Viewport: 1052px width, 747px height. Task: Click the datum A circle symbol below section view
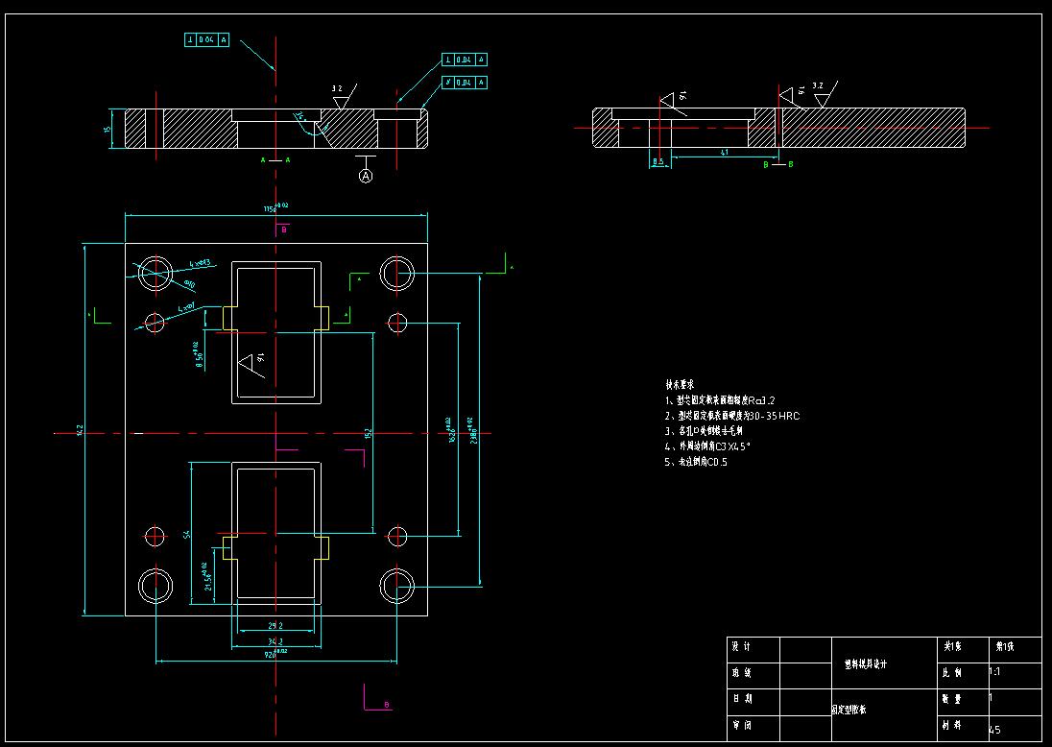365,177
